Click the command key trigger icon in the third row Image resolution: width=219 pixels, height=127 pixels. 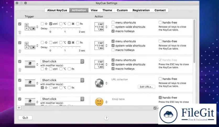(x=30, y=64)
